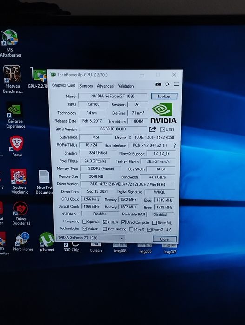
Task: Click the Device ID value 10DE 1D01
Action: pos(154,137)
